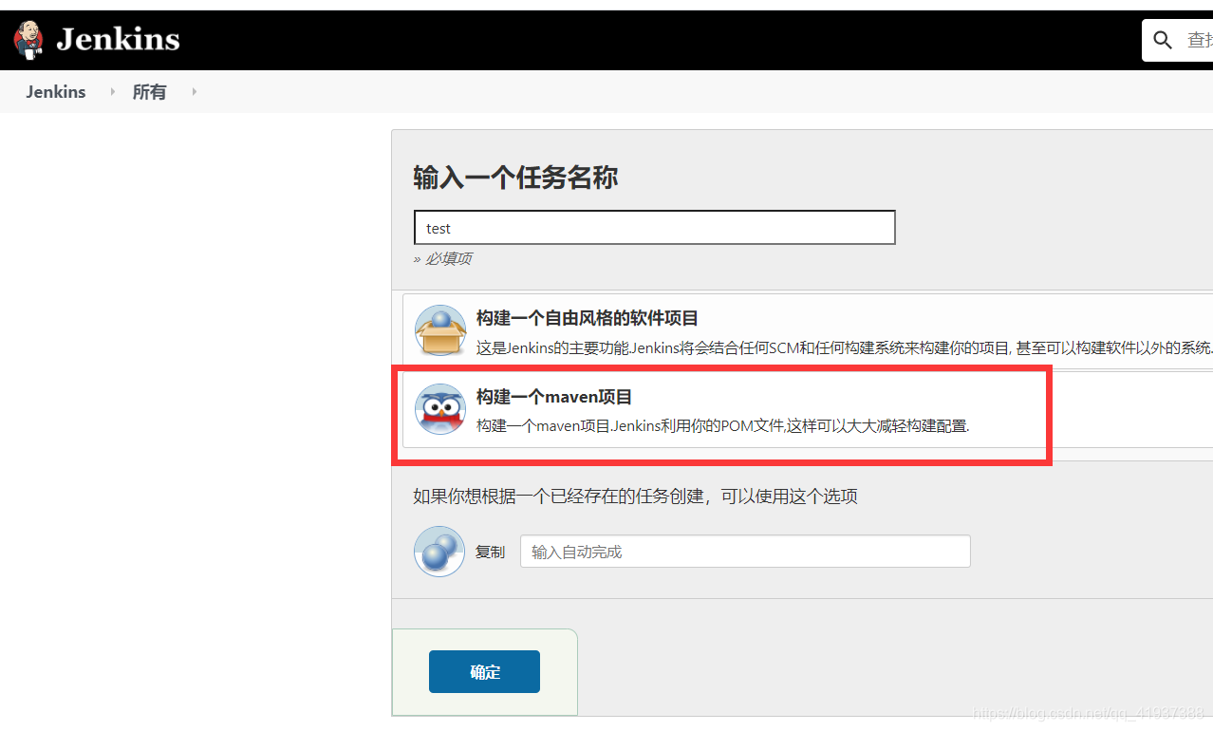Open search by clicking the magnifier icon
This screenshot has width=1213, height=731.
pos(1162,39)
